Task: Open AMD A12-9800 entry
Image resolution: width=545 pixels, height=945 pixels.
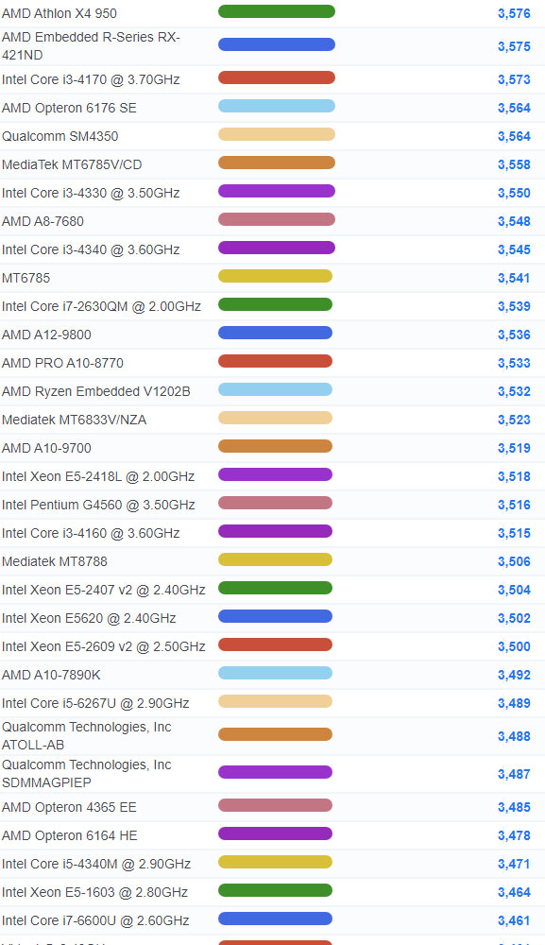Action: tap(46, 335)
